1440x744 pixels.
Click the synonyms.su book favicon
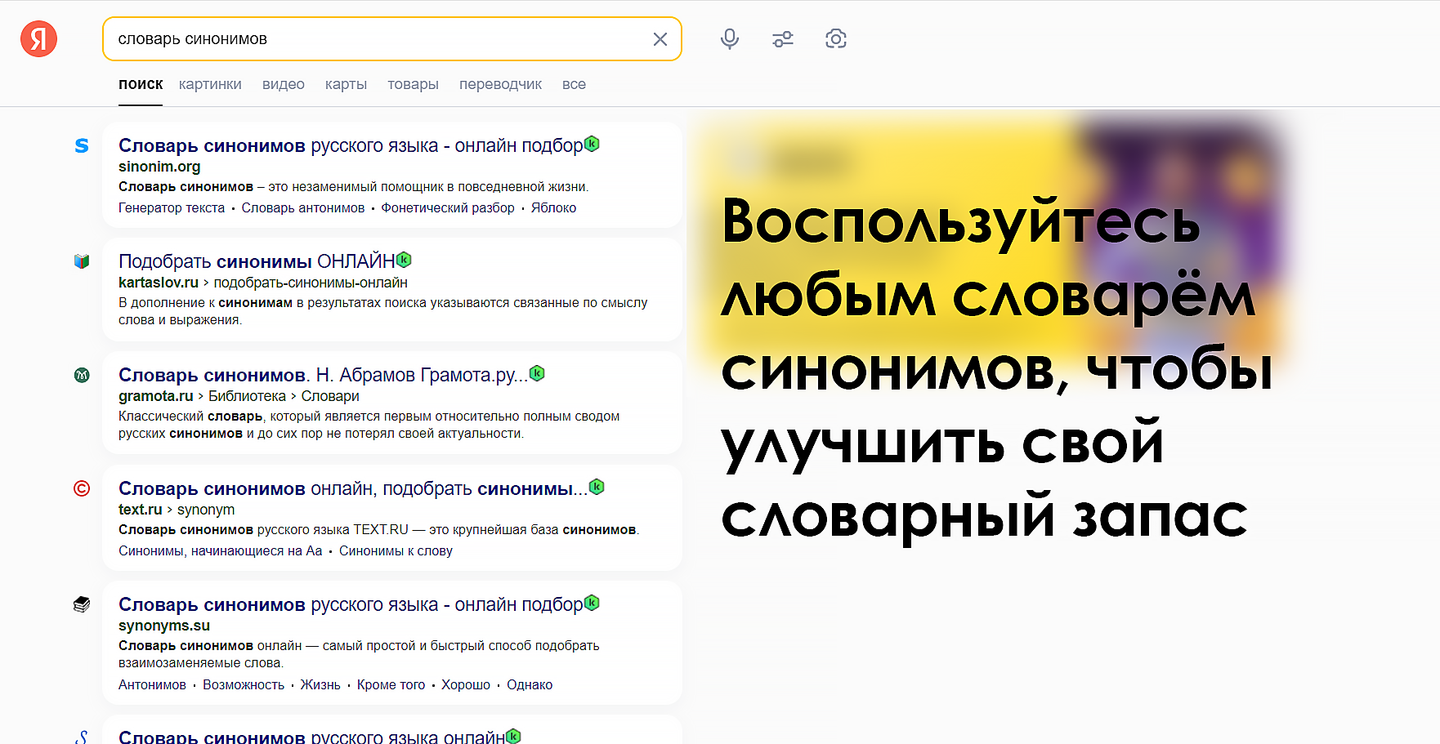[x=82, y=604]
